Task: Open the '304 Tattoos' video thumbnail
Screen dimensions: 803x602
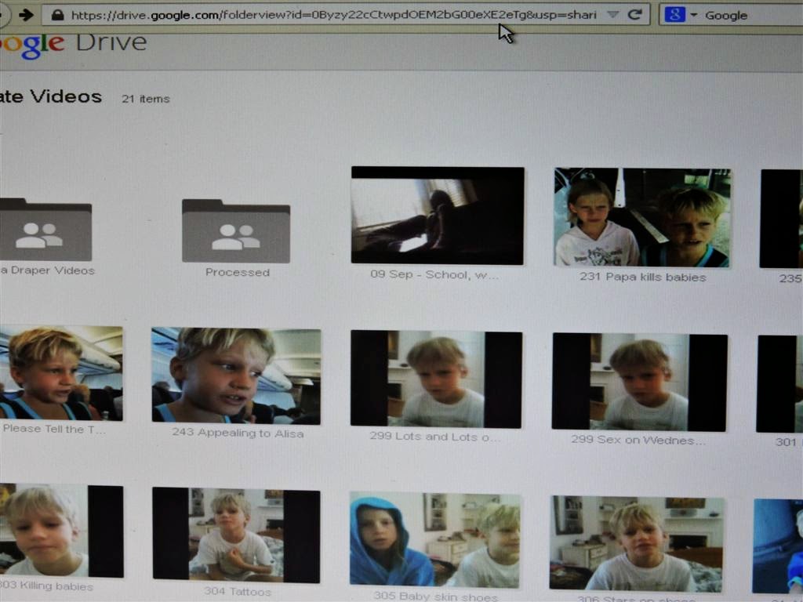Action: click(236, 535)
